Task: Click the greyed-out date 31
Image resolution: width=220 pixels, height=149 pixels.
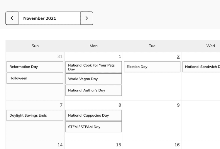Action: (60, 56)
